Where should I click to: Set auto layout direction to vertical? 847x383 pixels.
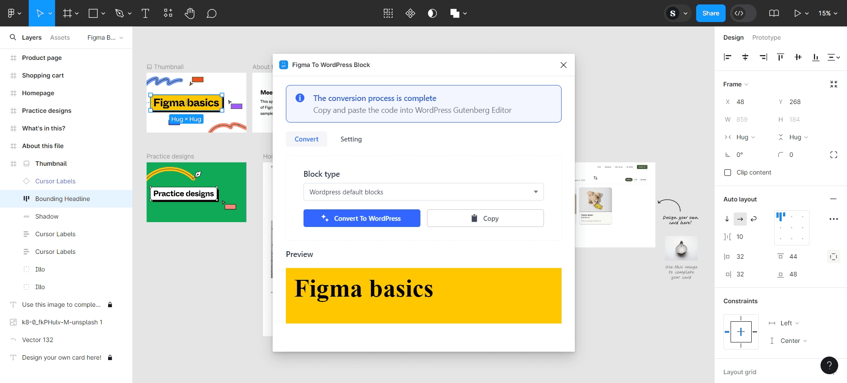tap(727, 219)
